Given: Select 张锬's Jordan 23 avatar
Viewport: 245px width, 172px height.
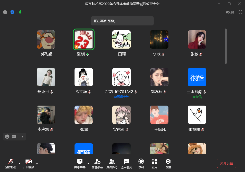Looking at the screenshot, I should tap(84, 39).
